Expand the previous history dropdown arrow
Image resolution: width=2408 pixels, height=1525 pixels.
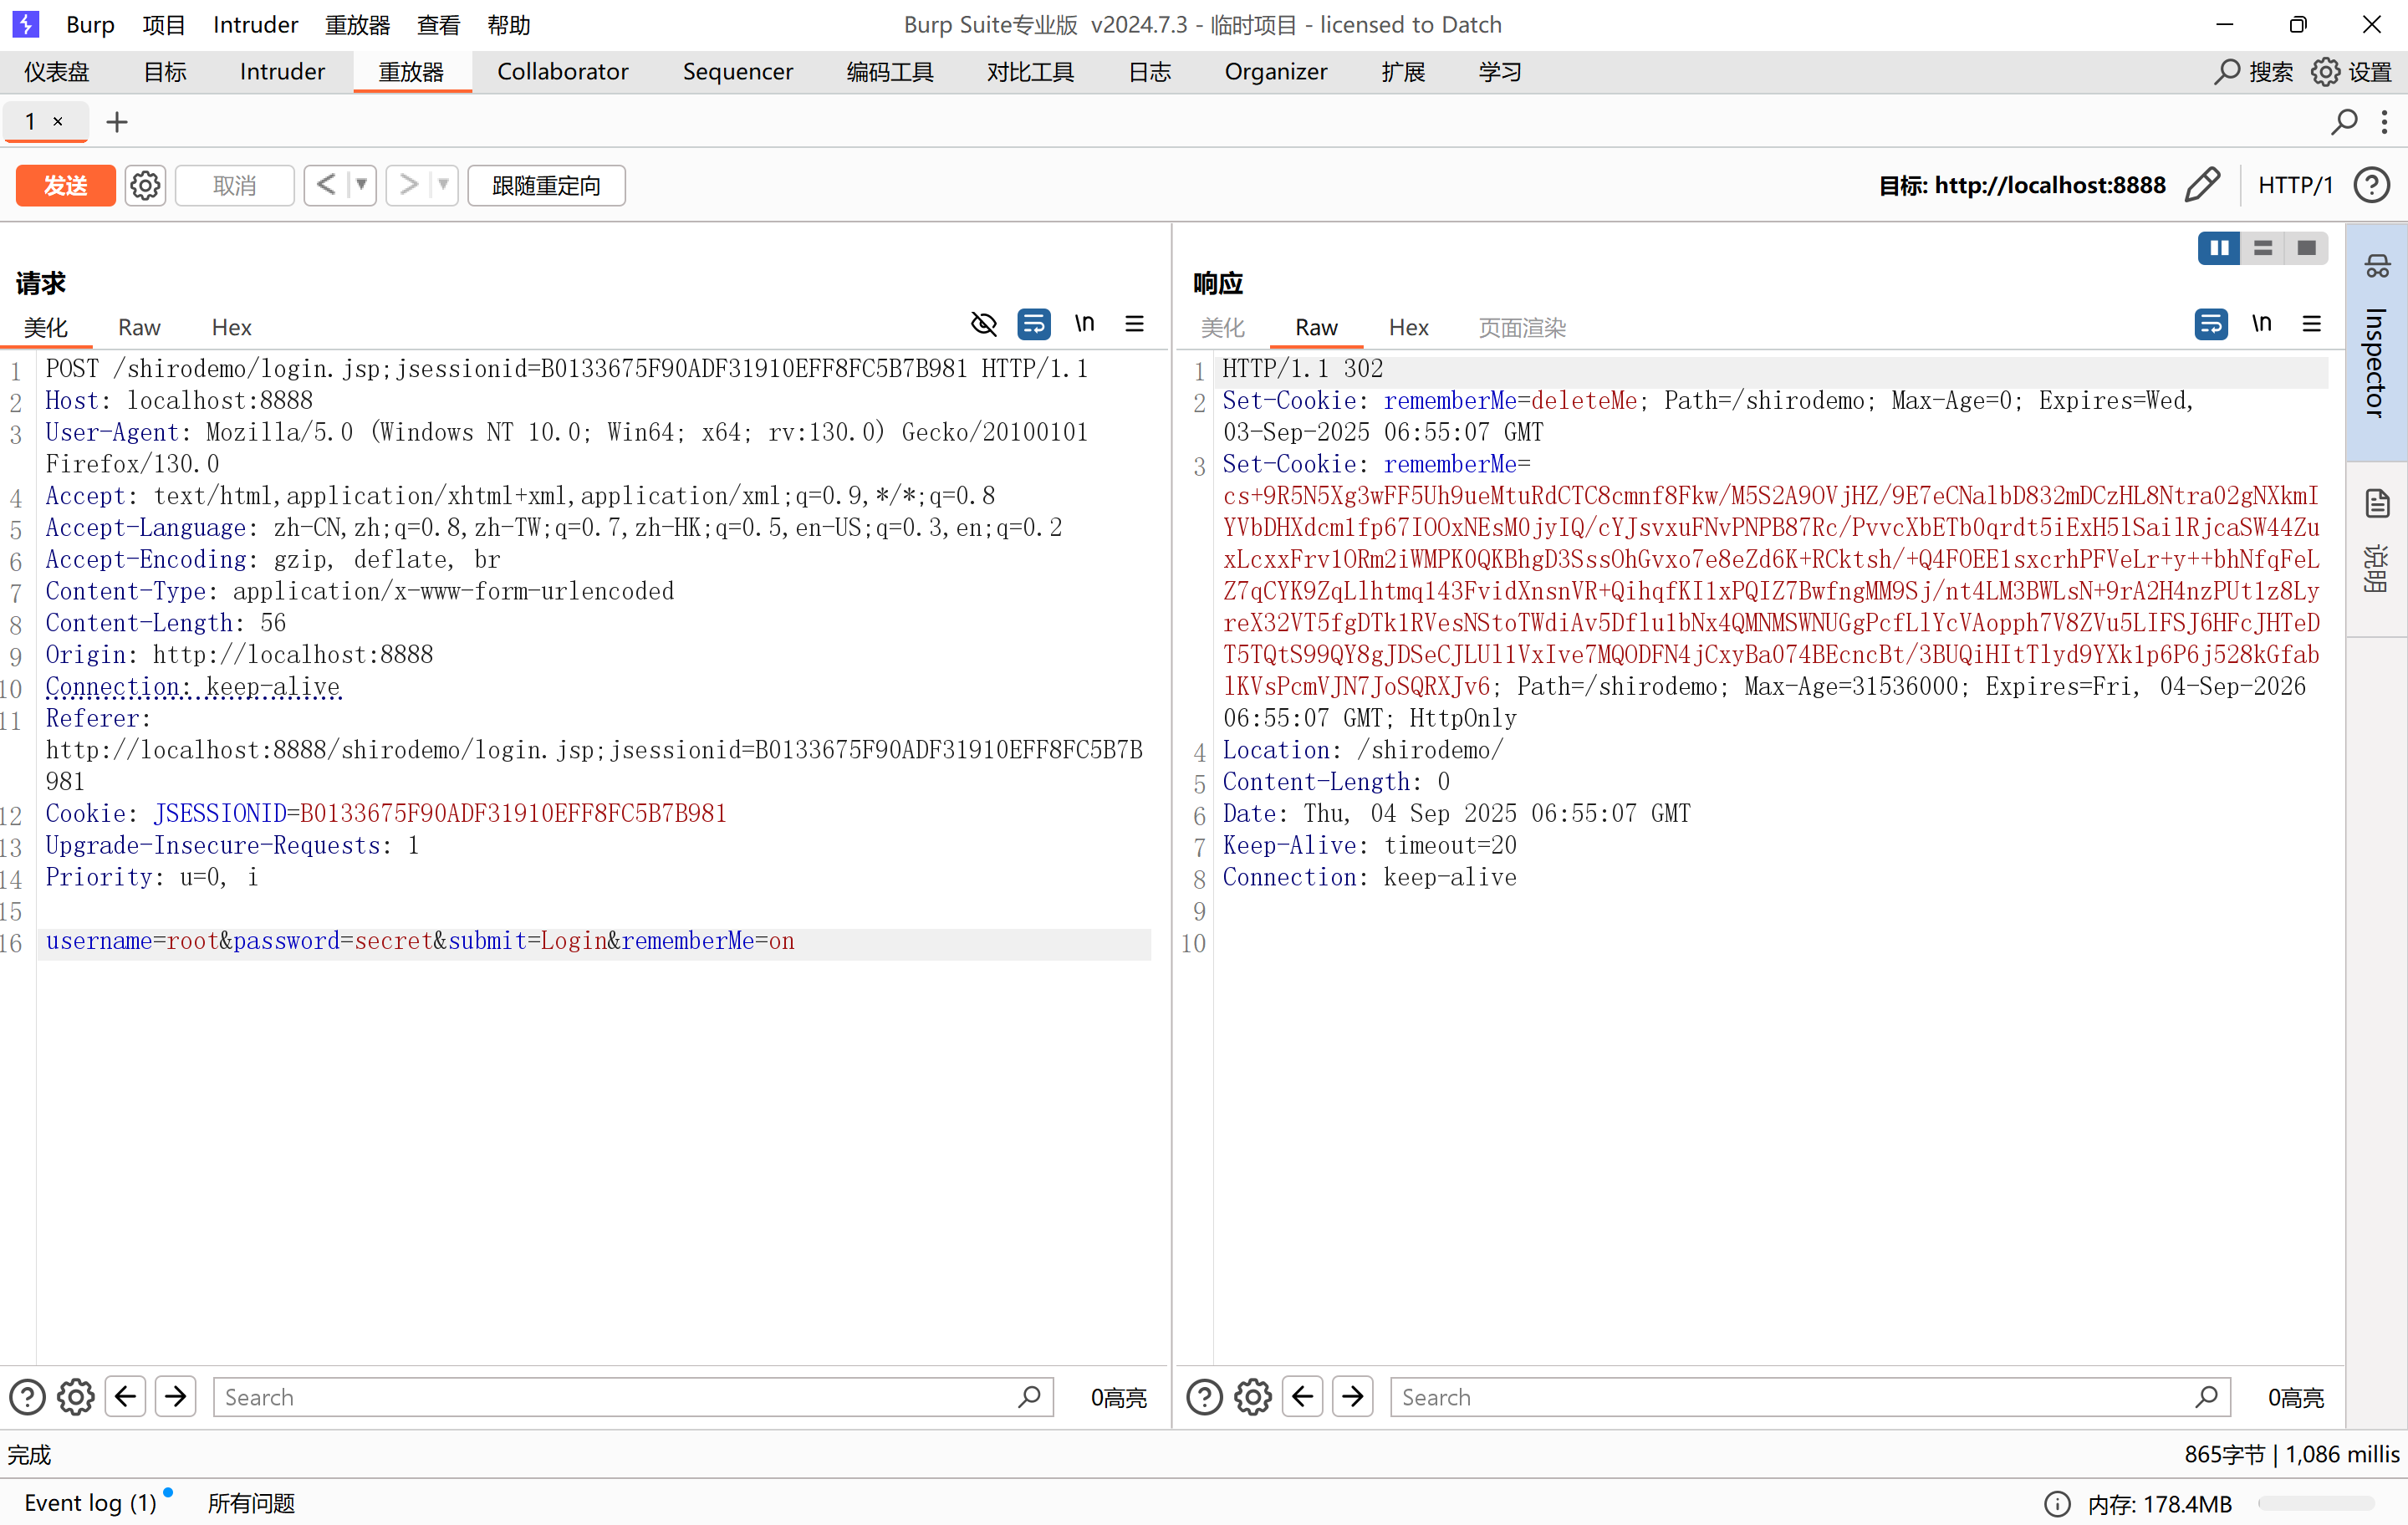point(361,185)
